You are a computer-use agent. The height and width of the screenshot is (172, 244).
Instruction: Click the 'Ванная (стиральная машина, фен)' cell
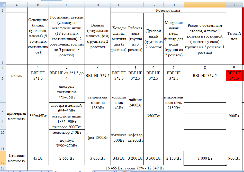click(x=98, y=36)
